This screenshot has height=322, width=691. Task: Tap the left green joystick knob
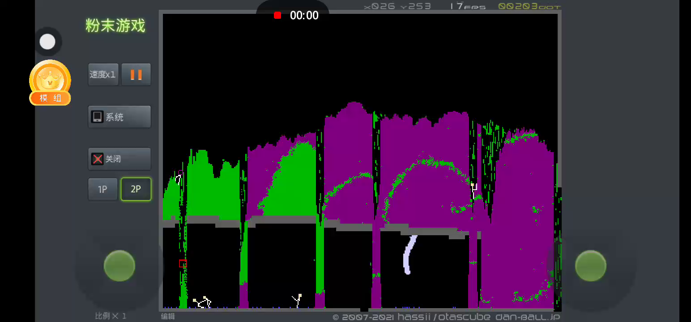coord(119,266)
